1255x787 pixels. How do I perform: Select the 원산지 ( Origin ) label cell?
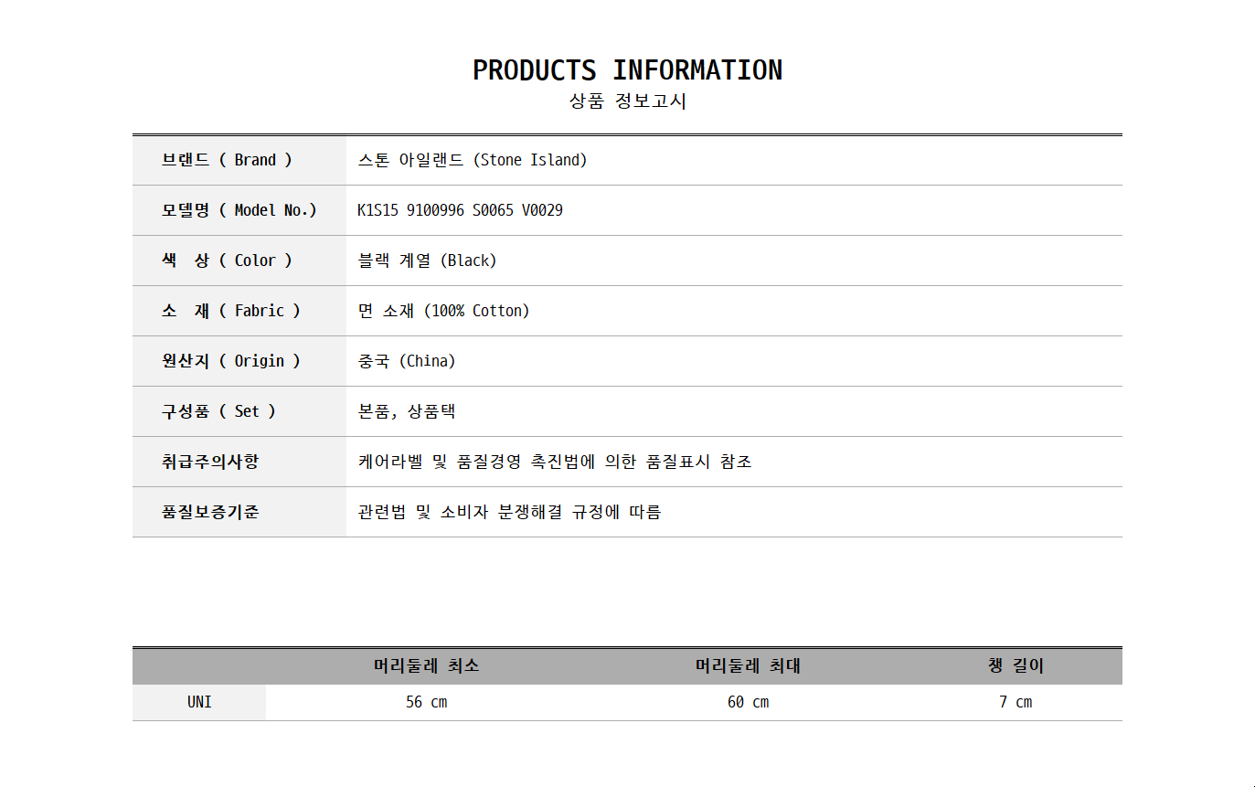tap(231, 361)
